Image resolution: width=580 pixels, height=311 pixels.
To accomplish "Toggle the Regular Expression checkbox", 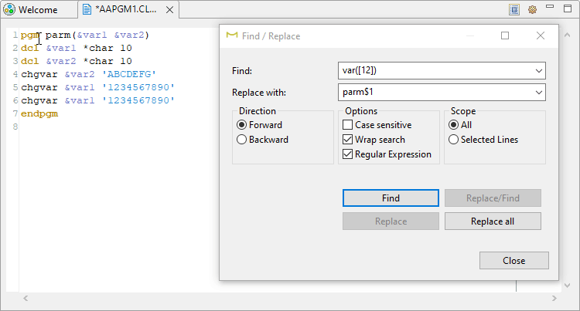I will click(x=348, y=154).
